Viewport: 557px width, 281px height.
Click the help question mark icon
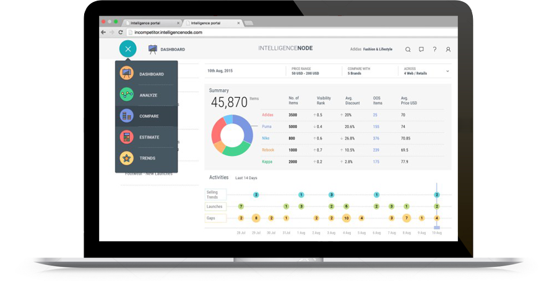pos(434,50)
